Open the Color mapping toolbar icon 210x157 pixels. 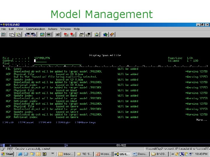coord(49,35)
